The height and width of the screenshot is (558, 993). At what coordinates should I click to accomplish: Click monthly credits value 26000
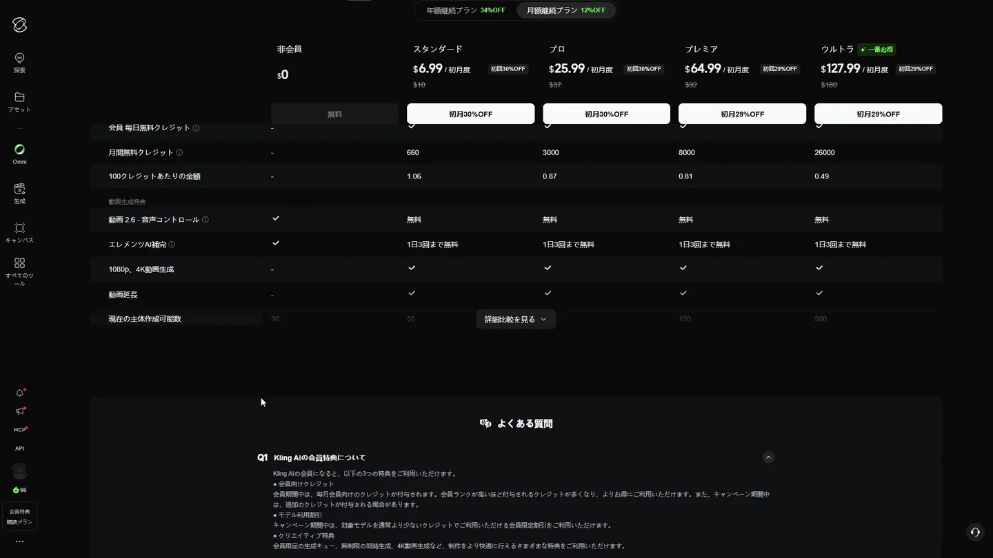tap(825, 153)
